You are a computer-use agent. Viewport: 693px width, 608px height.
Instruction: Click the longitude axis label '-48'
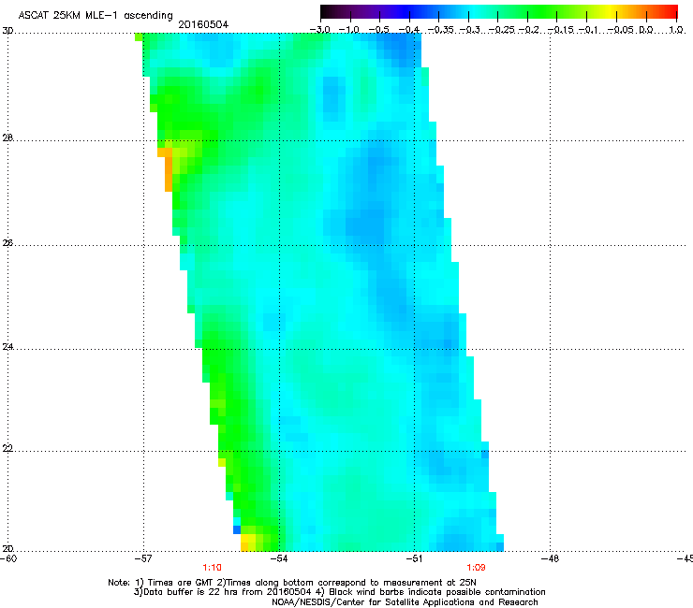pos(550,558)
